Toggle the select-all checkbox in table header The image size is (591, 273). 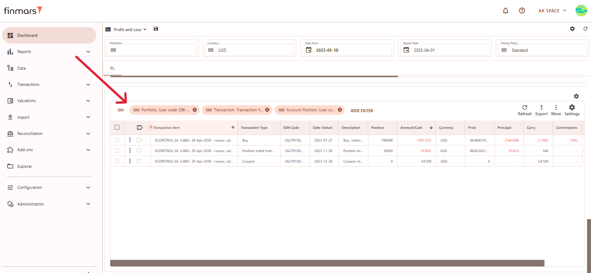(117, 128)
